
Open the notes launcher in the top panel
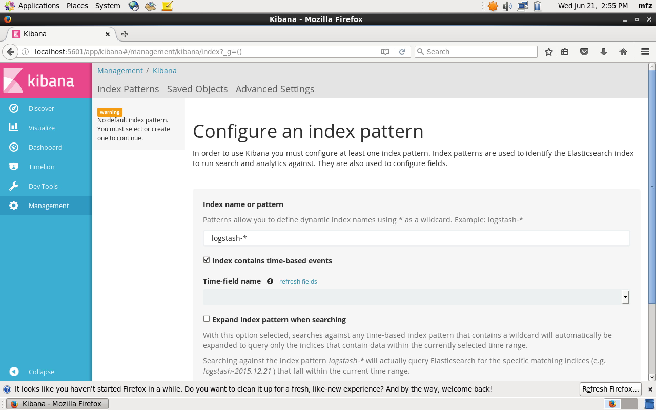[167, 6]
